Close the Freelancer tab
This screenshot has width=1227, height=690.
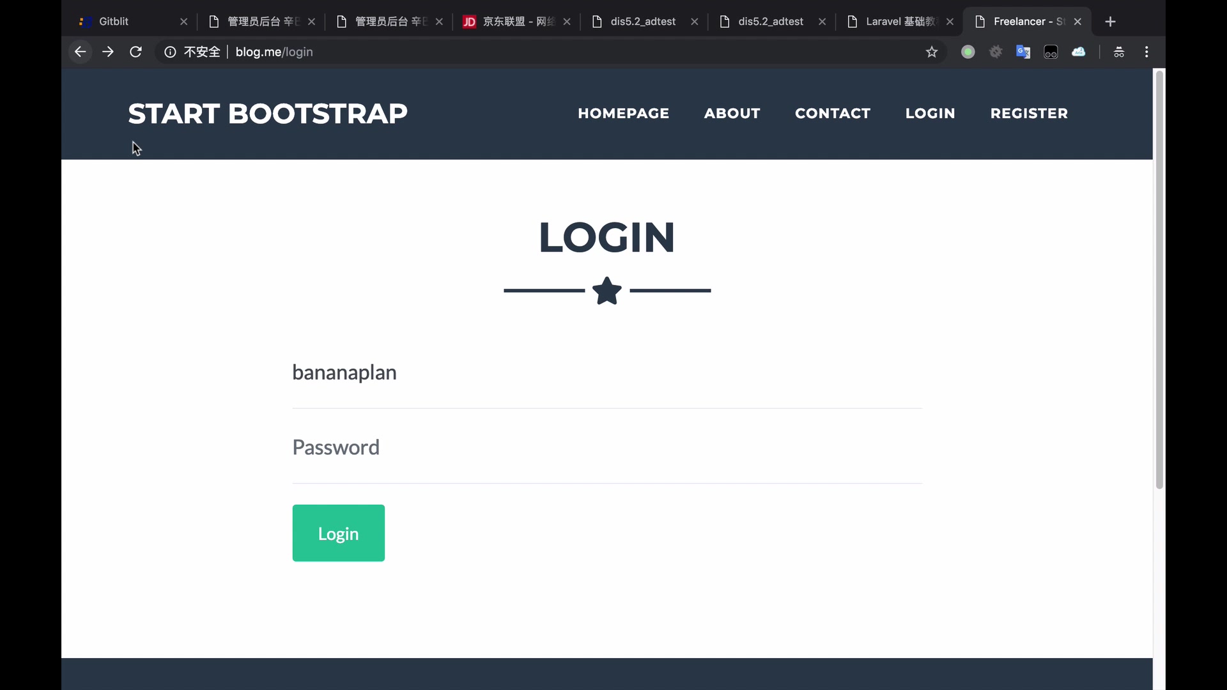tap(1077, 22)
